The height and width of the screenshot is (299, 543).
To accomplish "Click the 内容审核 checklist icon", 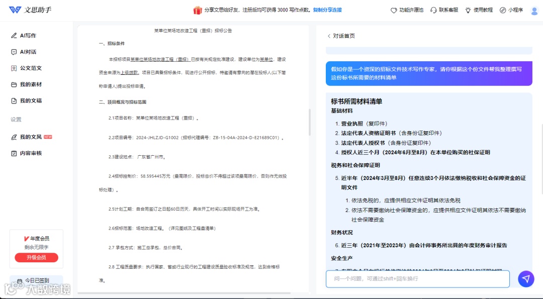I will pos(14,153).
